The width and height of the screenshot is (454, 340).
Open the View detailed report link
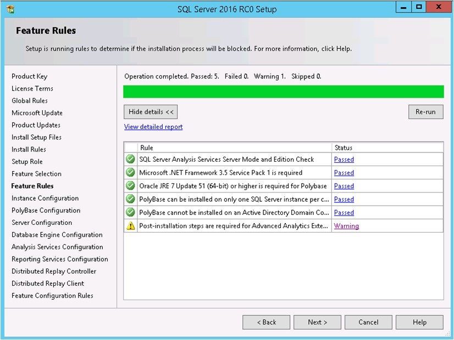click(153, 127)
